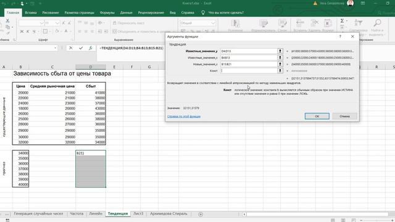Open the font size dropdown
The image size is (395, 222).
tap(57, 23)
